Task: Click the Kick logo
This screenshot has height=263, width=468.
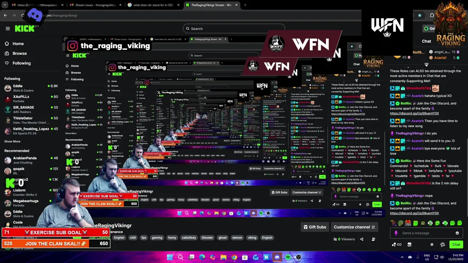Action: (x=24, y=28)
